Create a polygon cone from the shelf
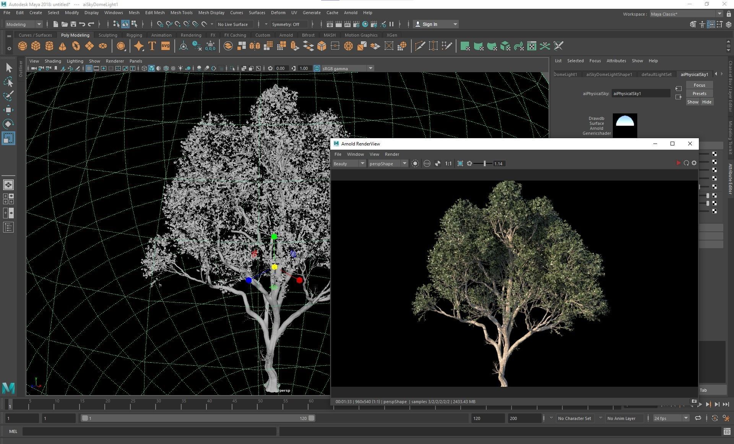Image resolution: width=734 pixels, height=444 pixels. [63, 46]
